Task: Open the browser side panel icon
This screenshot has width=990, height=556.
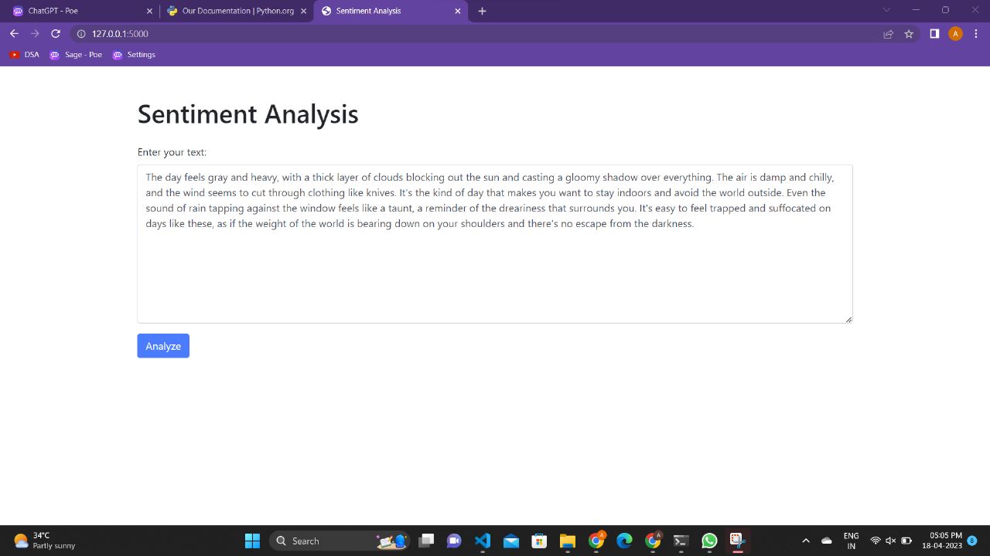Action: [x=934, y=33]
